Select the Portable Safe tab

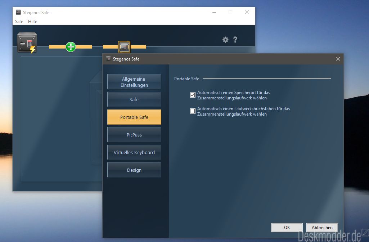pos(134,117)
